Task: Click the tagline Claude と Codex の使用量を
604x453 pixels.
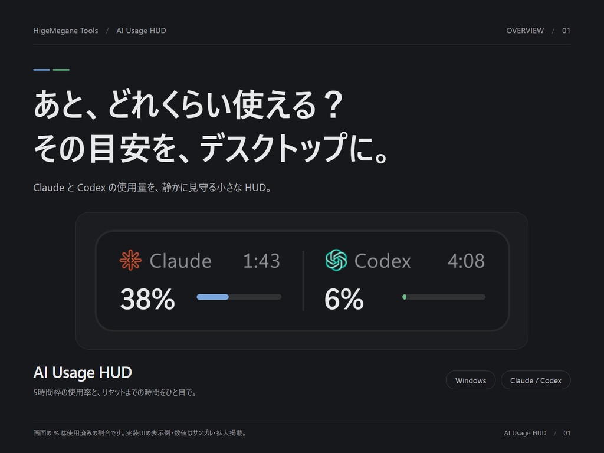Action: (153, 188)
